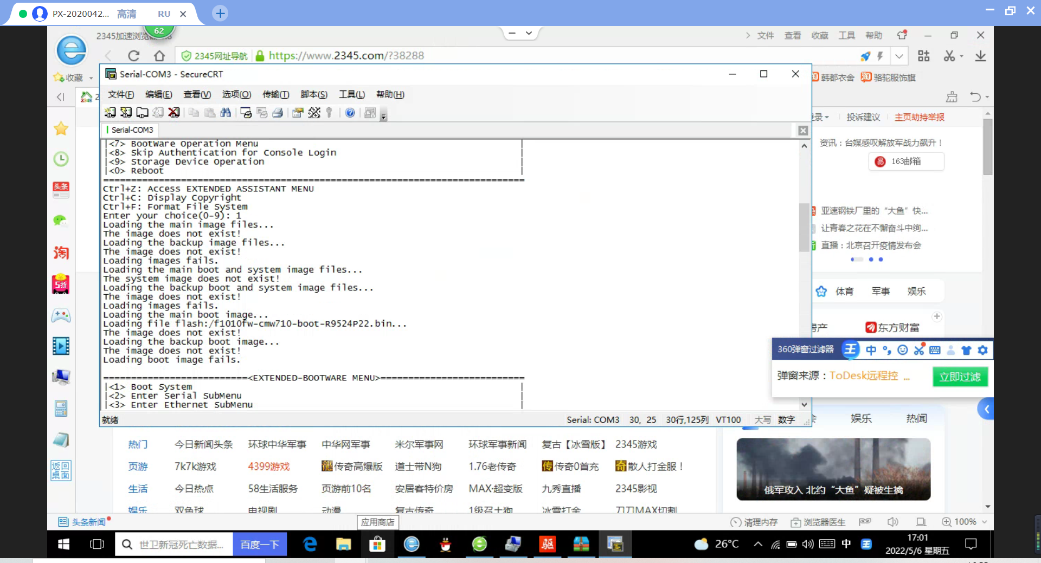Expand SecureCRT toolbar overflow arrow
The height and width of the screenshot is (563, 1041).
(x=383, y=115)
